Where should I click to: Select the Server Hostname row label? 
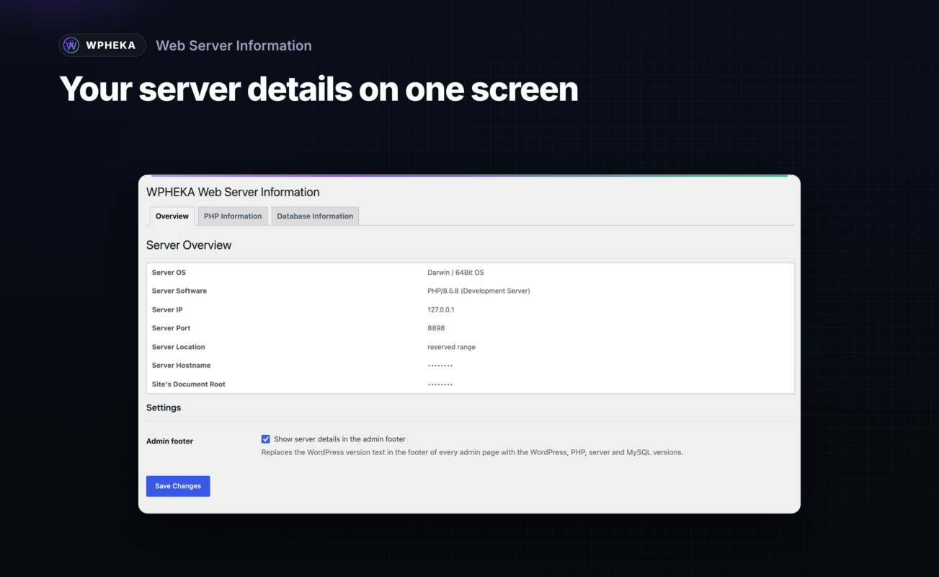(x=182, y=366)
